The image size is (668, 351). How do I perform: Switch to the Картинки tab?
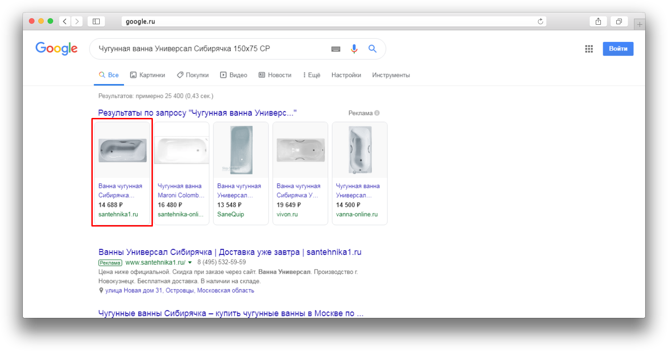[x=147, y=75]
